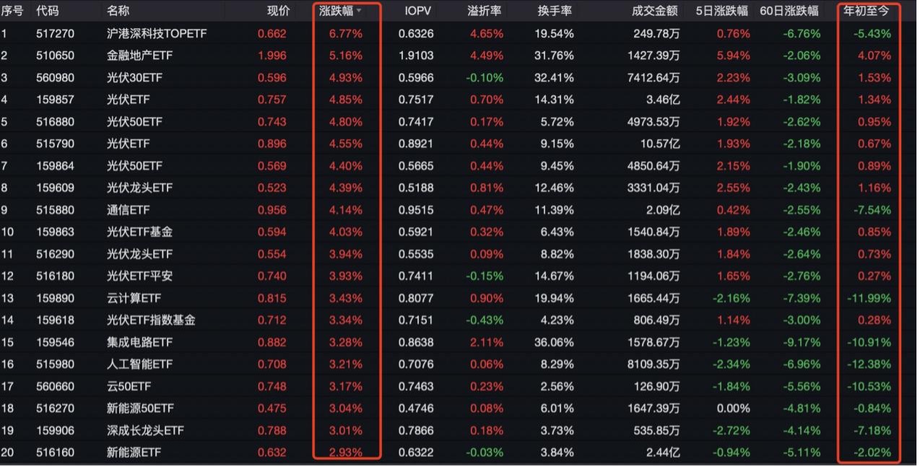
Task: Sort by the 换手率 column header
Action: pyautogui.click(x=555, y=11)
